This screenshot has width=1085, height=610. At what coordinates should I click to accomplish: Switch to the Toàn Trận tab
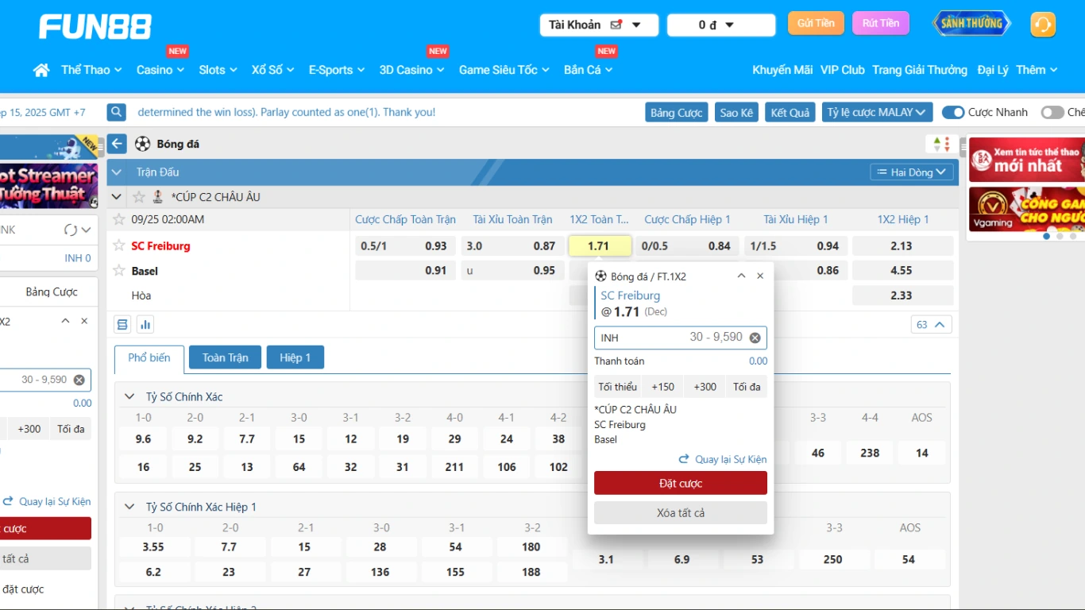(x=225, y=357)
